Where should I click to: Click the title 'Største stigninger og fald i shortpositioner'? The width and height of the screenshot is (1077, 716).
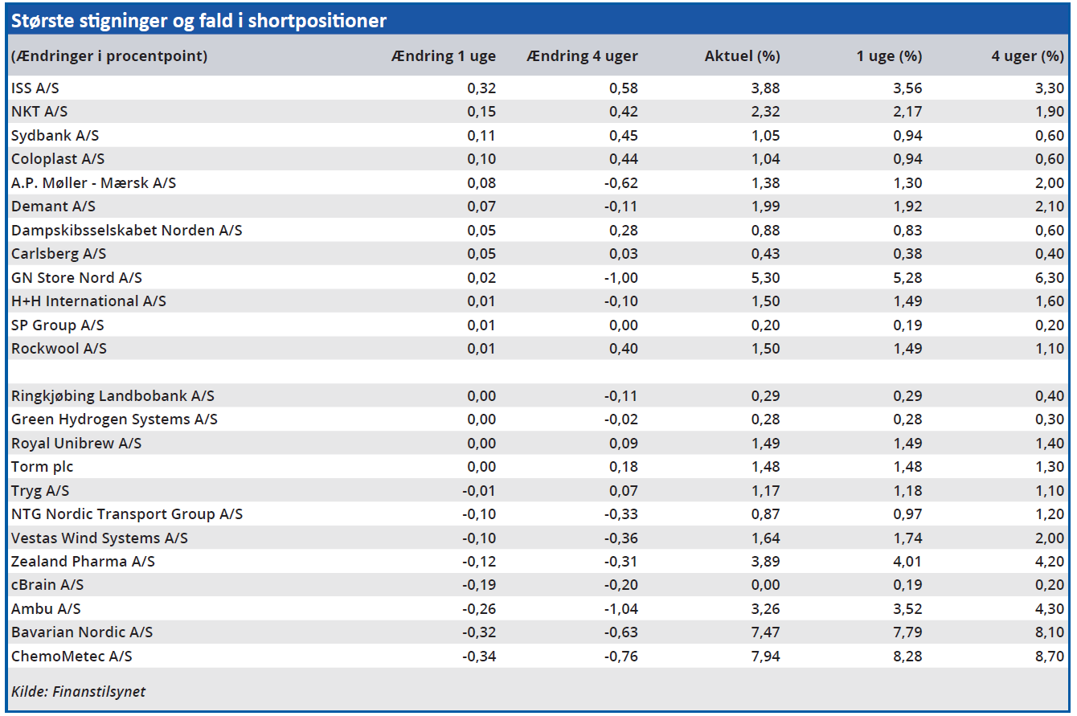[199, 21]
